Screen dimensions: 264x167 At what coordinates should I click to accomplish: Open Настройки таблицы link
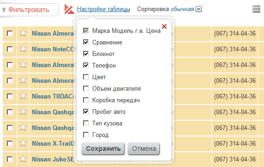click(103, 9)
